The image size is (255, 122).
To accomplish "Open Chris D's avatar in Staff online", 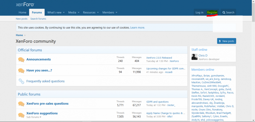I will (x=194, y=57).
